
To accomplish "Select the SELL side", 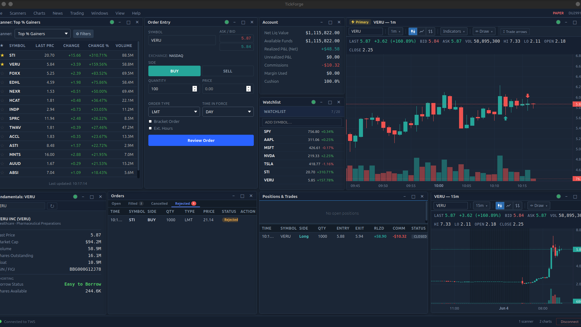I will tap(228, 71).
